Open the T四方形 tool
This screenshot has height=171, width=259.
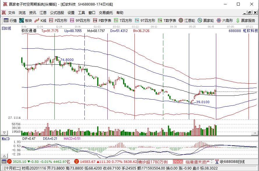[x=123, y=20]
